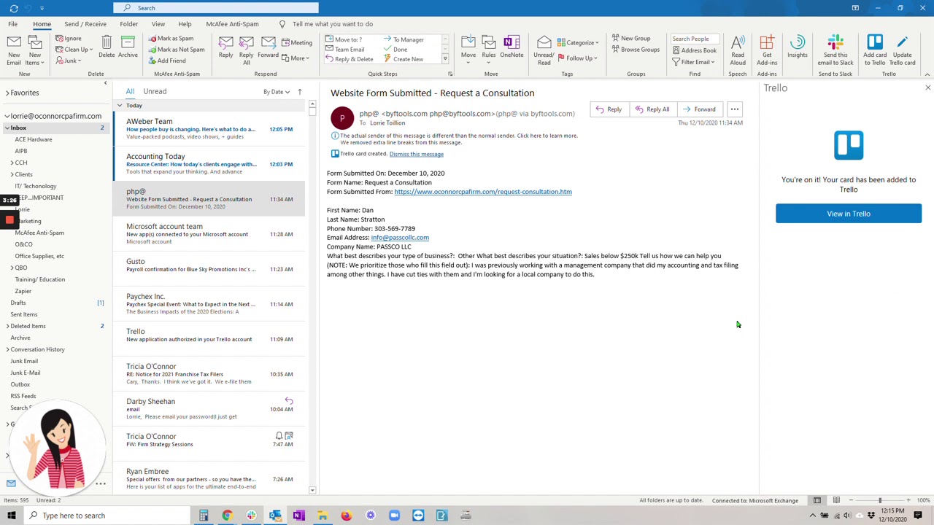Click Update Trello card
Screen dimensions: 934x525
click(902, 50)
